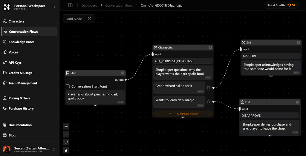Delete the 'Grand wizard asked for it' answer

coord(208,88)
